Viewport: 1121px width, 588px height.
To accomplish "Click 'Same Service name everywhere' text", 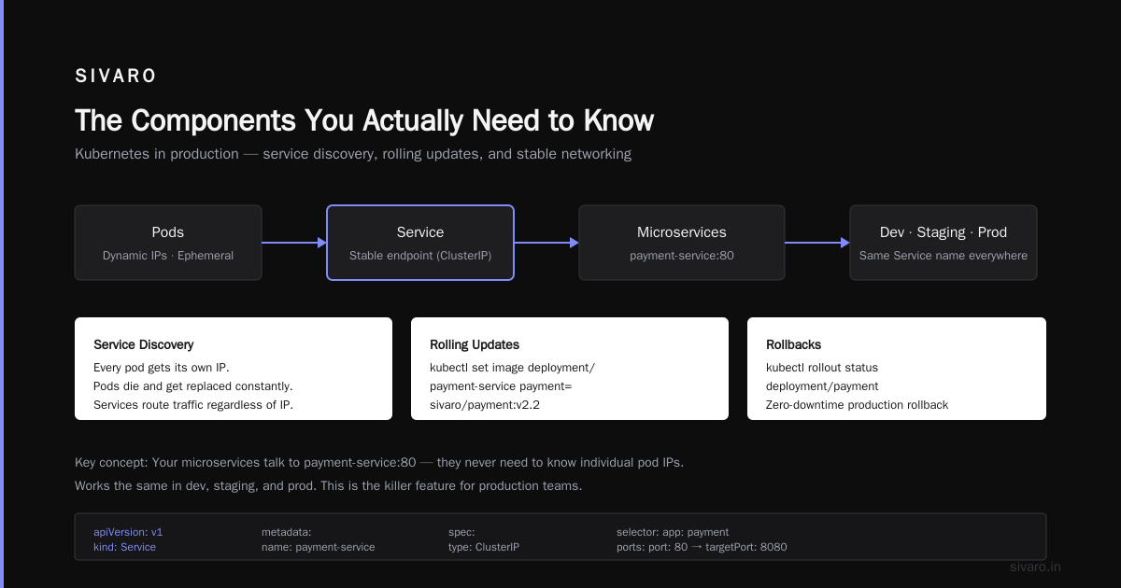I will [944, 256].
